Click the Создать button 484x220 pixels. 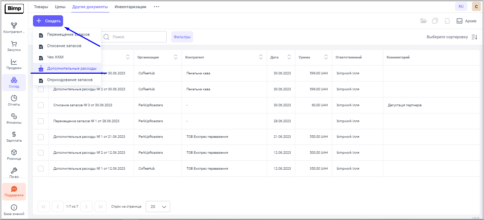tap(48, 21)
